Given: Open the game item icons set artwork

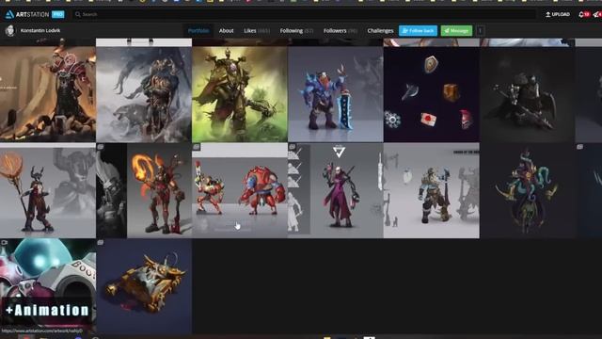Looking at the screenshot, I should [x=432, y=94].
